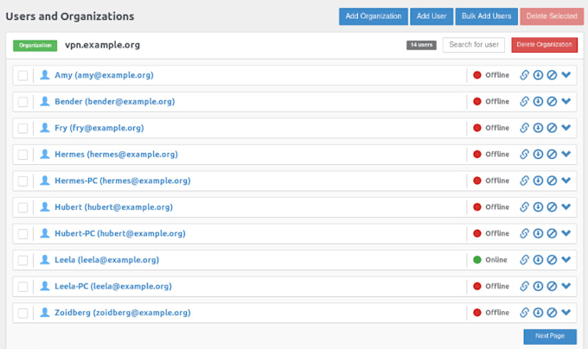Tick the checkbox for Leela-PC
The height and width of the screenshot is (349, 588).
22,287
